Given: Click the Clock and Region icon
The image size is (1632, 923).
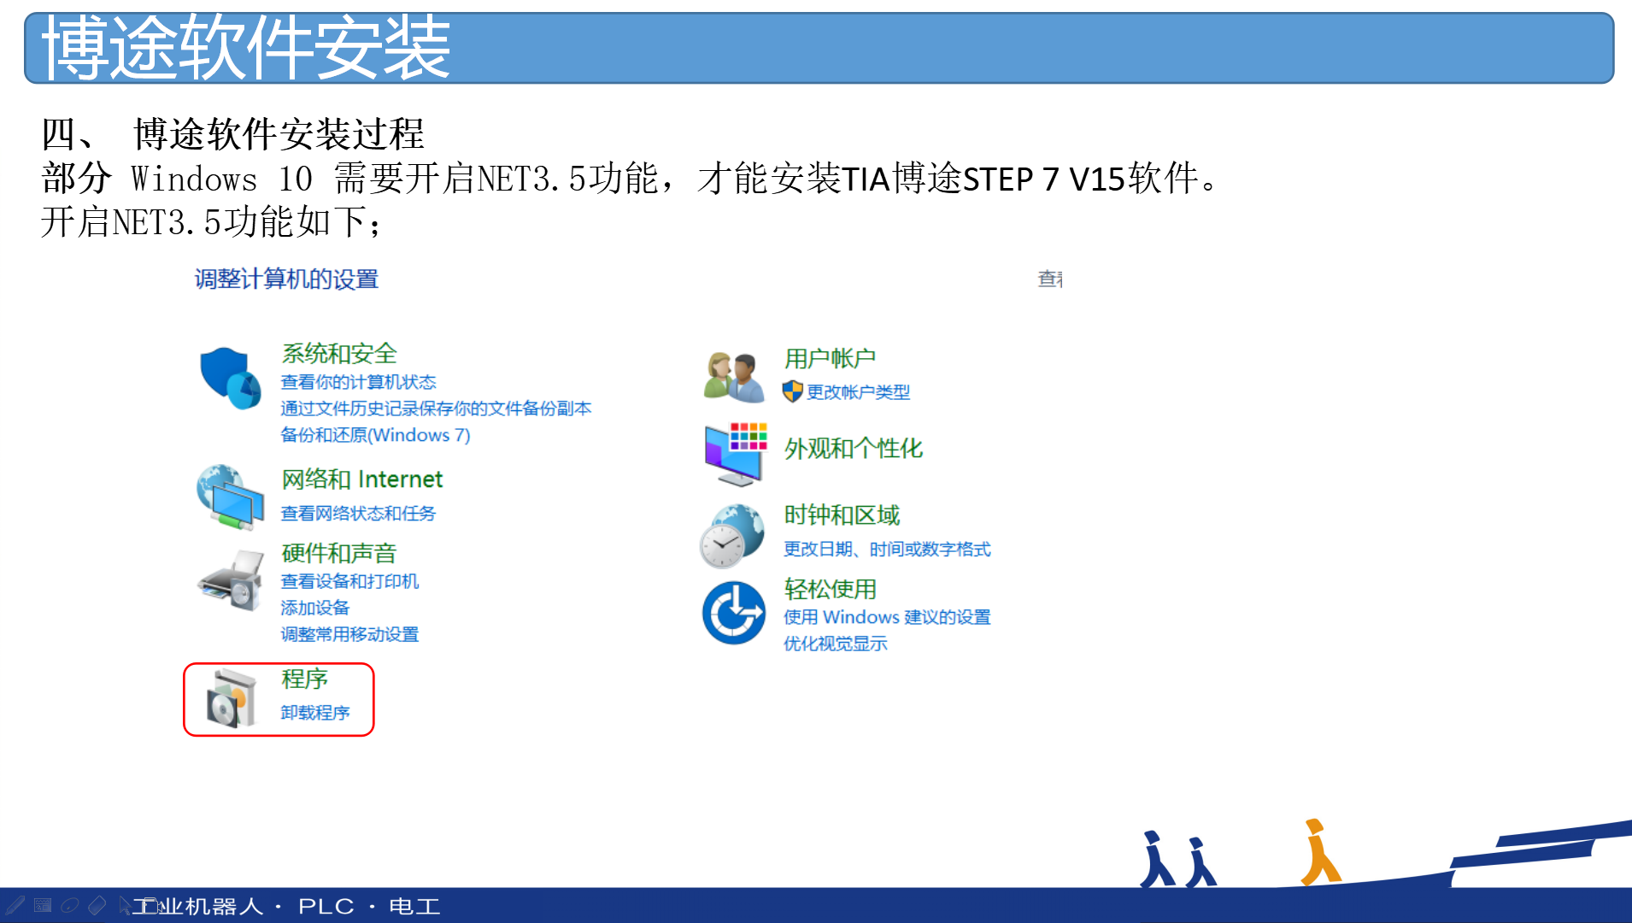Looking at the screenshot, I should pyautogui.click(x=732, y=536).
